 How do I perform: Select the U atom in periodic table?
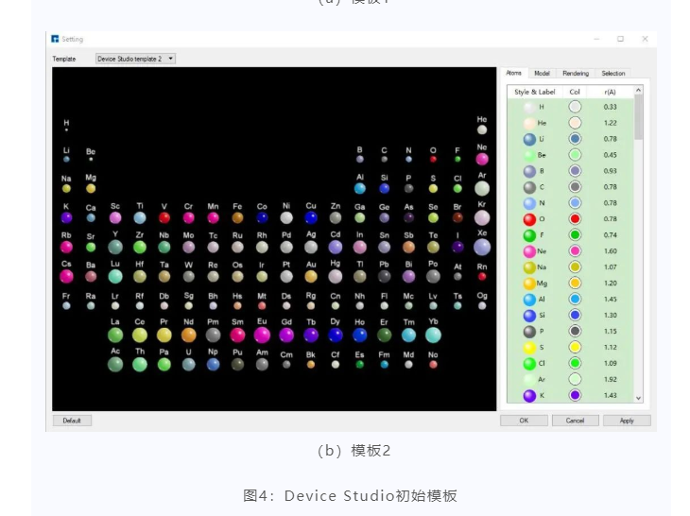click(189, 364)
